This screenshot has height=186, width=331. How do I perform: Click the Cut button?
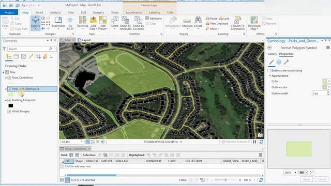(x=15, y=19)
